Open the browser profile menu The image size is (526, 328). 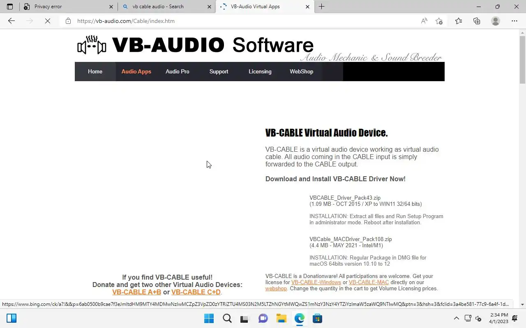[x=496, y=21]
